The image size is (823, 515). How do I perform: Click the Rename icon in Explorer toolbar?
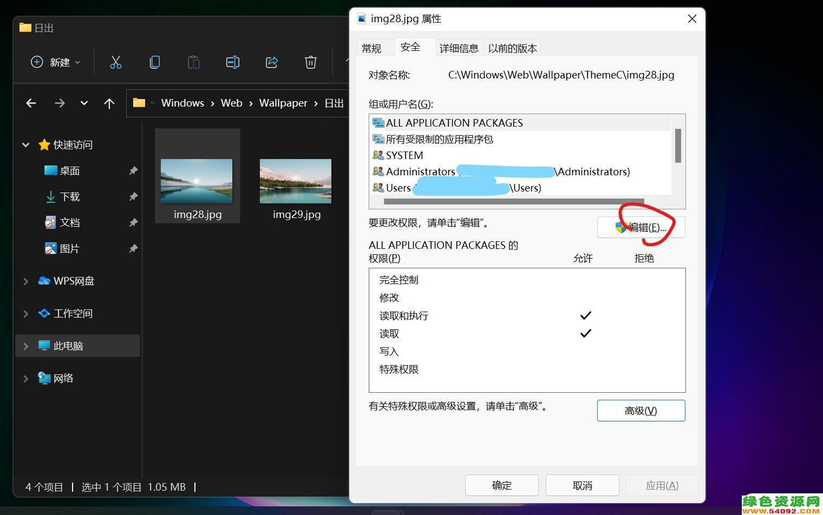(233, 62)
